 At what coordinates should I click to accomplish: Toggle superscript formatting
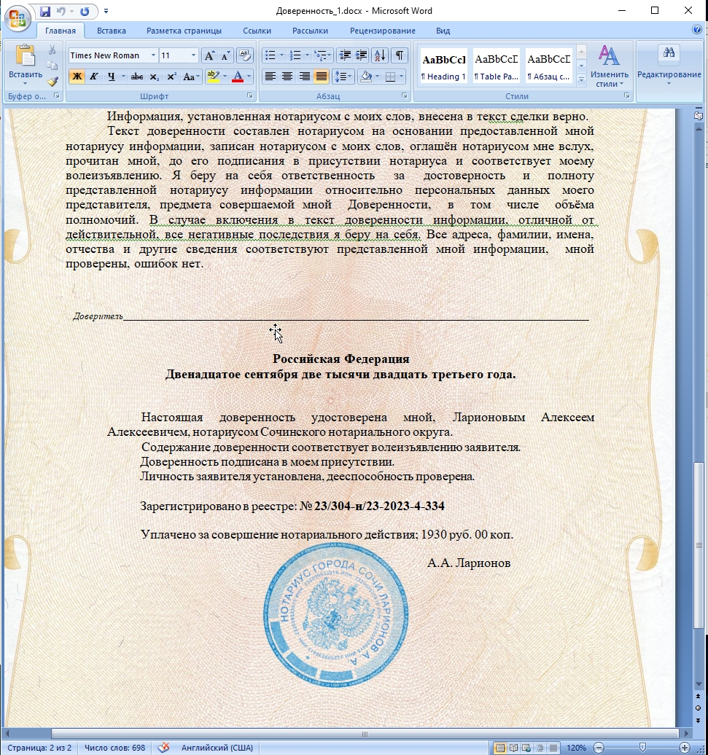(171, 77)
